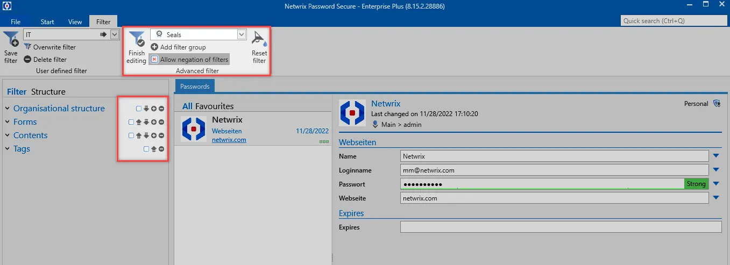Image resolution: width=730 pixels, height=265 pixels.
Task: Select the Filter view in left panel
Action: (17, 92)
